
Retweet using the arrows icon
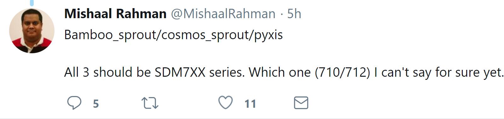150,103
